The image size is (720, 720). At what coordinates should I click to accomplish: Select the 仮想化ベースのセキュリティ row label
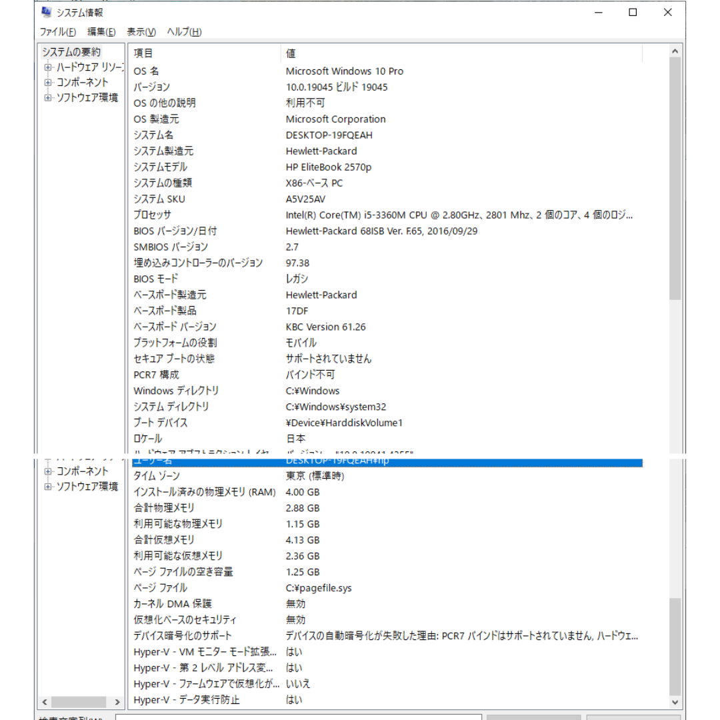pos(185,620)
